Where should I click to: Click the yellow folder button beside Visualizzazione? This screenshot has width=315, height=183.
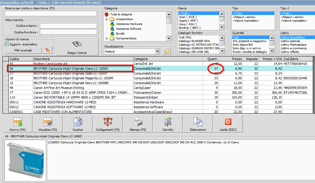167,51
